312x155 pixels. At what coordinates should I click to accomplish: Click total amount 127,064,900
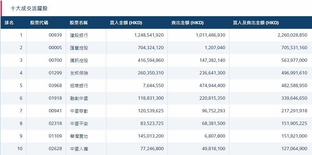pyautogui.click(x=294, y=149)
